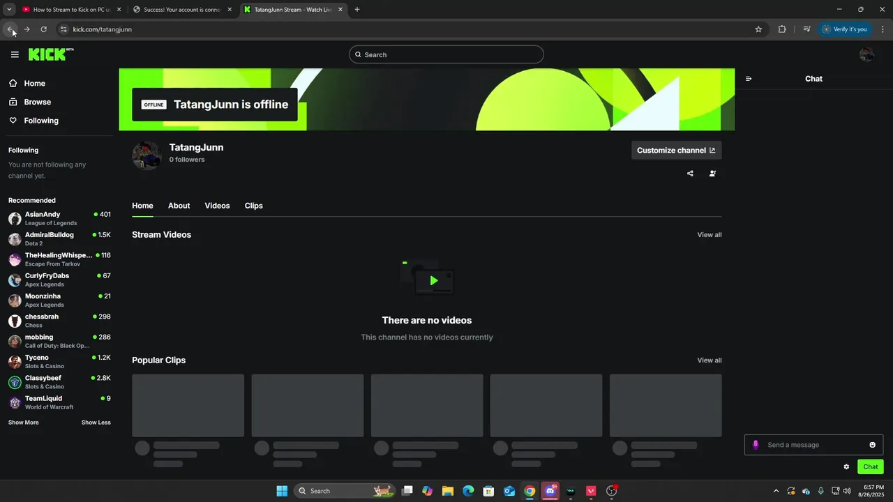Click the TatangJunn channel avatar
The width and height of the screenshot is (893, 502).
click(147, 155)
